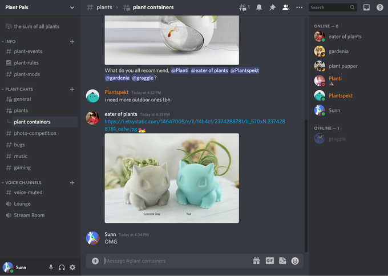The image size is (388, 276).
Task: Open the help question mark icon
Action: [380, 7]
